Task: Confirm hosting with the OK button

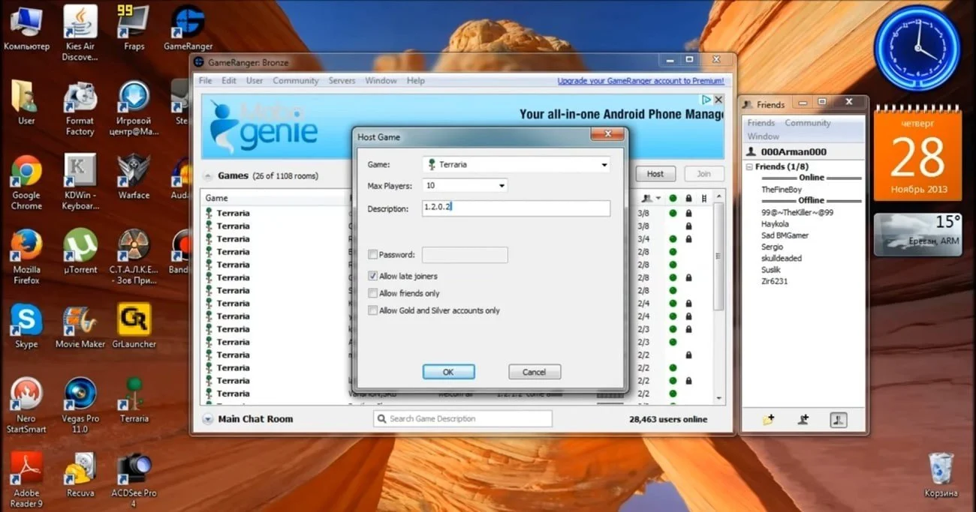Action: (x=448, y=372)
